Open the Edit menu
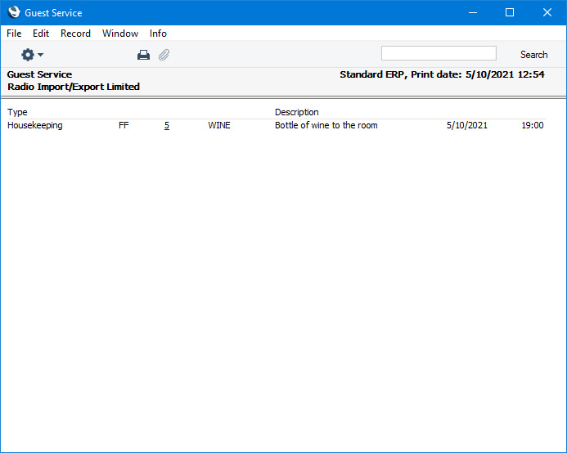Image resolution: width=567 pixels, height=453 pixels. pos(41,34)
